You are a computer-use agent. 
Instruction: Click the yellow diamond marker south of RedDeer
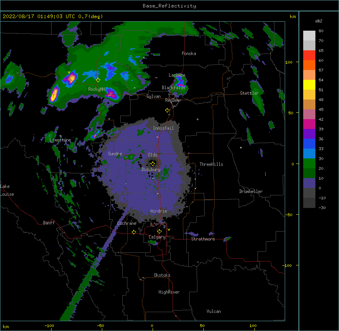click(x=167, y=110)
